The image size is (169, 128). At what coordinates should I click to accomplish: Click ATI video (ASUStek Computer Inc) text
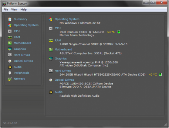[84, 65]
